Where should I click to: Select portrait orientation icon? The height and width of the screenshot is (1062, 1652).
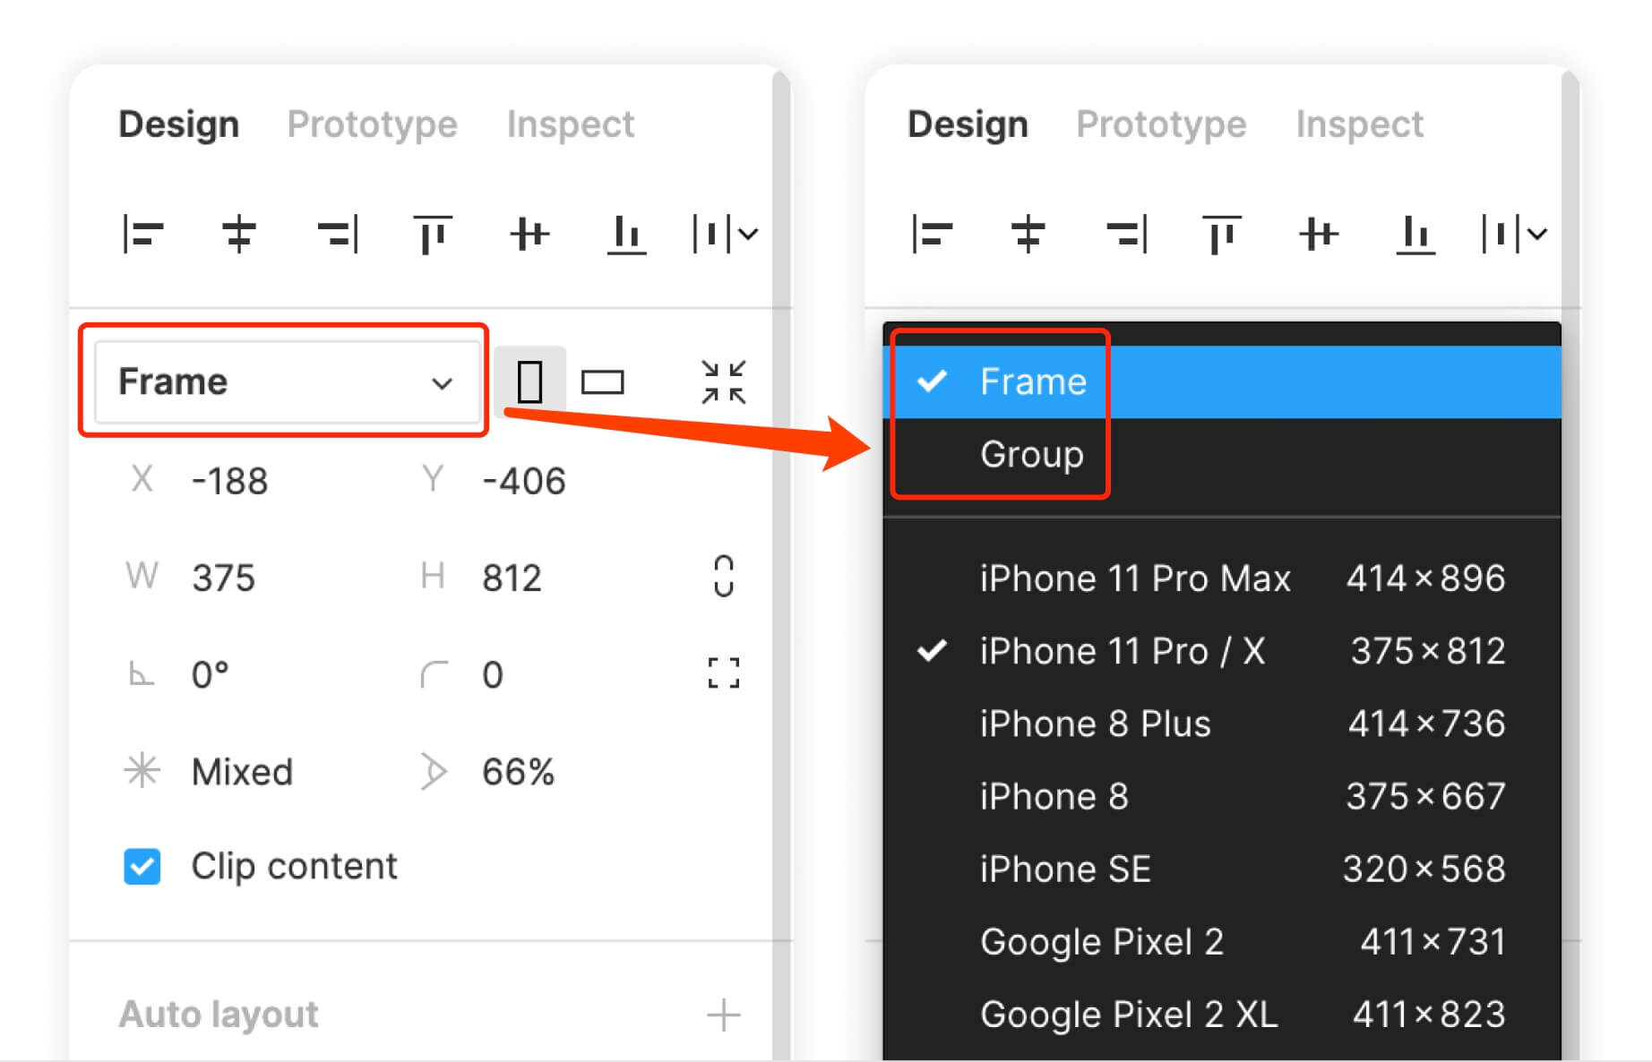click(529, 382)
